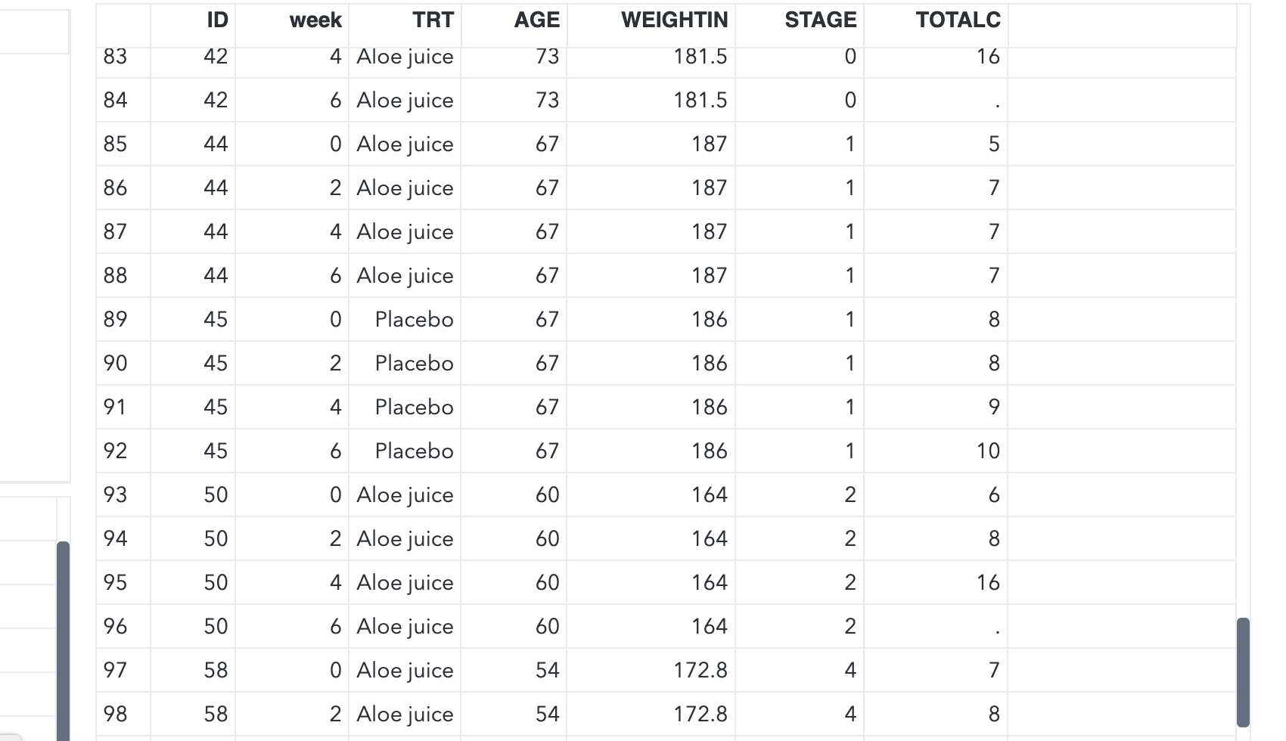Select the AGE column header

click(x=514, y=20)
